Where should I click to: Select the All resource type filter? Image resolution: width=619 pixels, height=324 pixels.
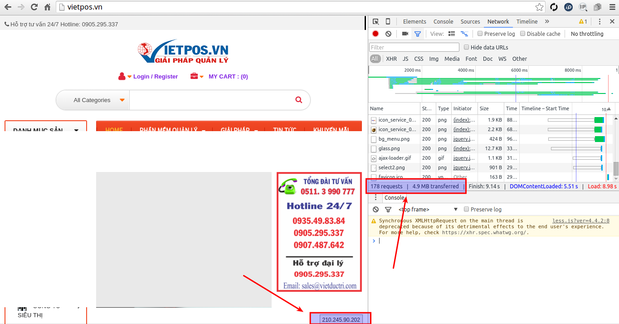[x=375, y=59]
